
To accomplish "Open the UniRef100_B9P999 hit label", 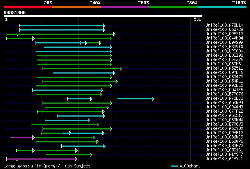I will [x=224, y=42].
